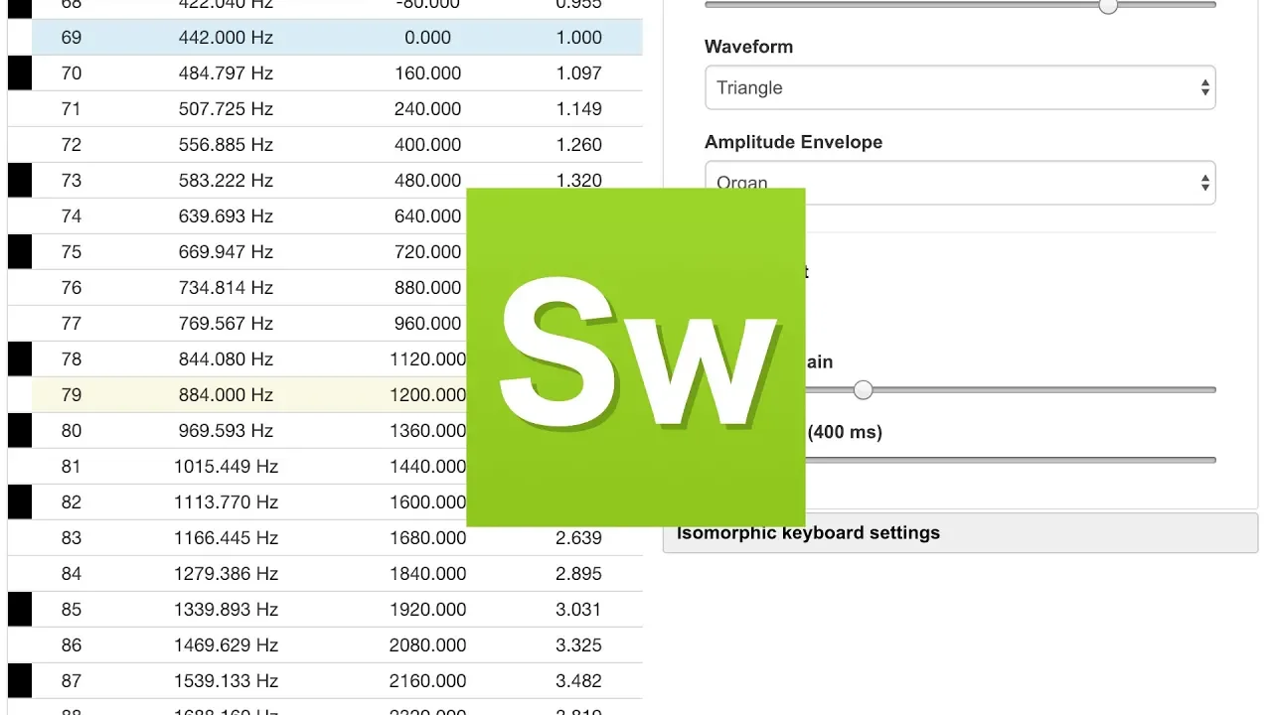Image resolution: width=1272 pixels, height=715 pixels.
Task: Select note number 70 in the table
Action: tap(72, 73)
